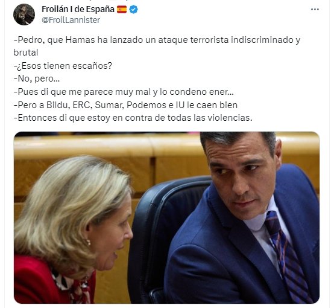Click the blue verified checkmark badge
This screenshot has width=334, height=308.
coord(134,10)
